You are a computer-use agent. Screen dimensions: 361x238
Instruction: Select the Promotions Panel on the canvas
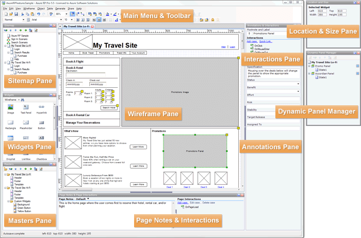[x=195, y=151]
